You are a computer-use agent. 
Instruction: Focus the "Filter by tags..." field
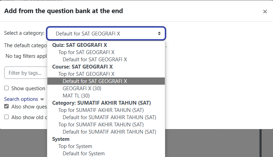(26, 73)
